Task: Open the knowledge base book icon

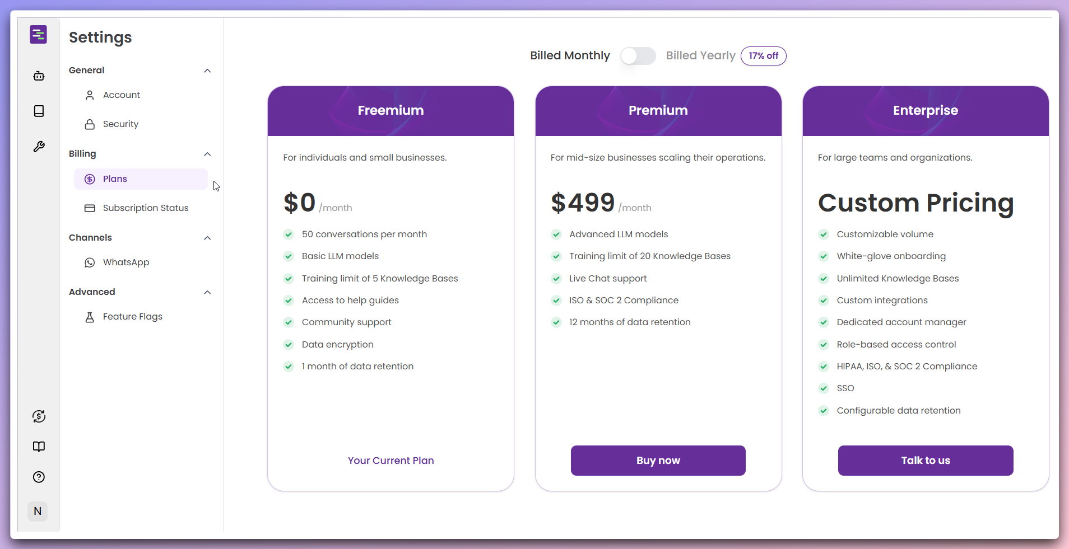Action: [x=39, y=111]
